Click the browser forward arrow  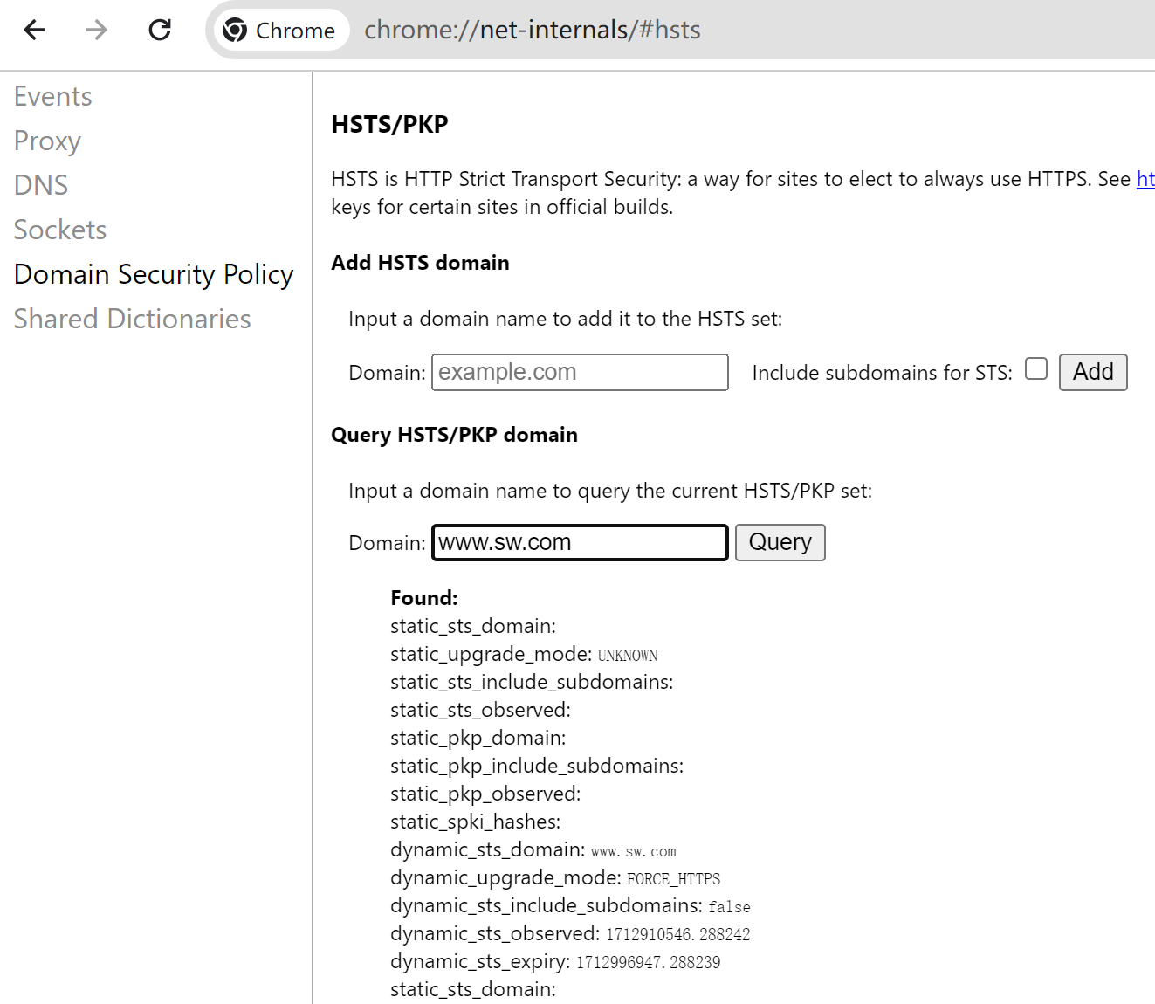97,30
